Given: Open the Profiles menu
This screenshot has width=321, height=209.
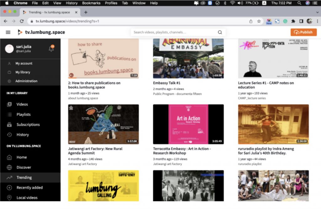Looking at the screenshot, I should pyautogui.click(x=111, y=3).
